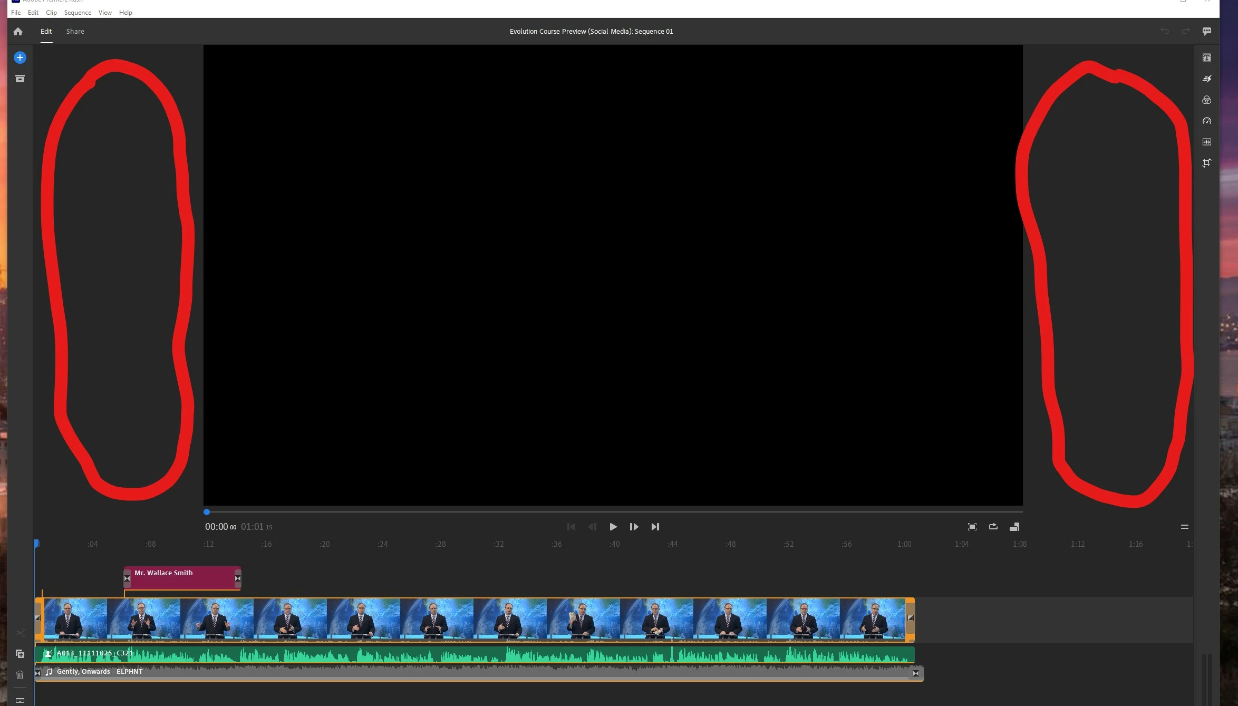Open the Graphics titles panel icon
The width and height of the screenshot is (1238, 706).
tap(1206, 57)
